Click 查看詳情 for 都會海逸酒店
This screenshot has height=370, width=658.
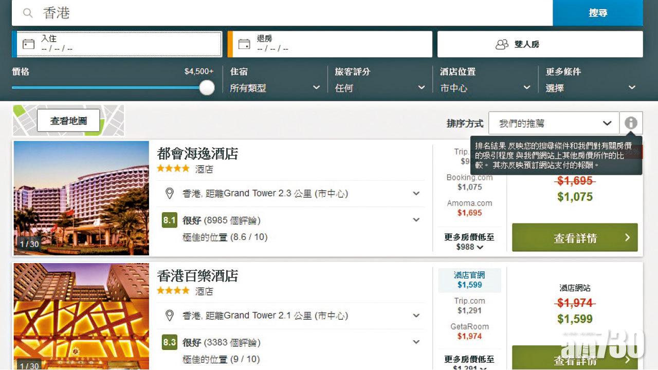pos(574,237)
